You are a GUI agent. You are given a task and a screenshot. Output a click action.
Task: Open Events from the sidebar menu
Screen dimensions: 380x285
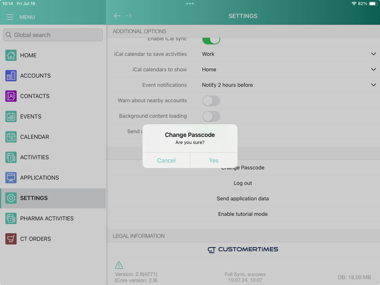point(31,116)
